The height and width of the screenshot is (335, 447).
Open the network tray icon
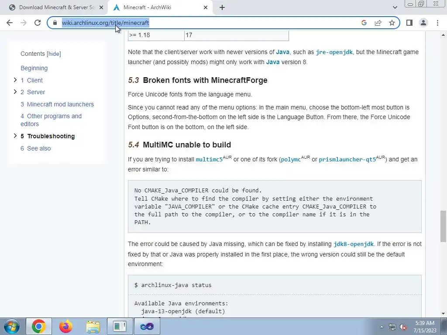(392, 327)
